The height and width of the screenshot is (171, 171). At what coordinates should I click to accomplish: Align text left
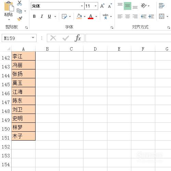120,16
